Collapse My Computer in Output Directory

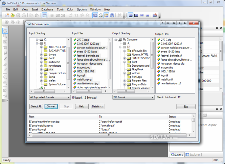116,40
